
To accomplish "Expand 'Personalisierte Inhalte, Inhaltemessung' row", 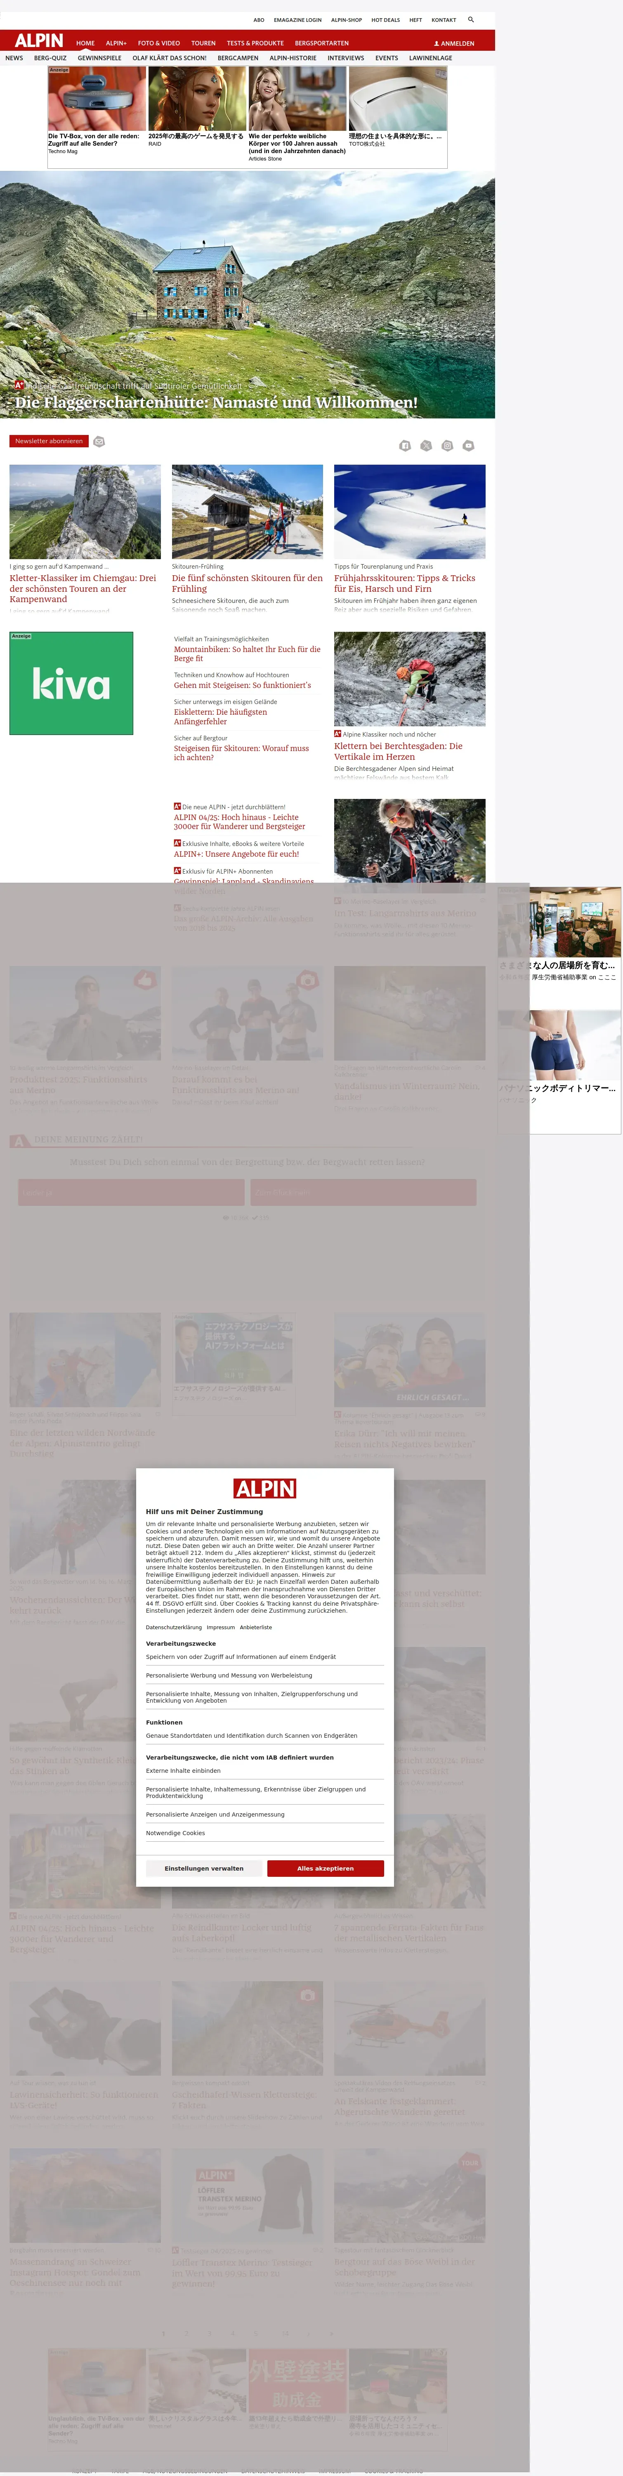I will (x=264, y=1793).
